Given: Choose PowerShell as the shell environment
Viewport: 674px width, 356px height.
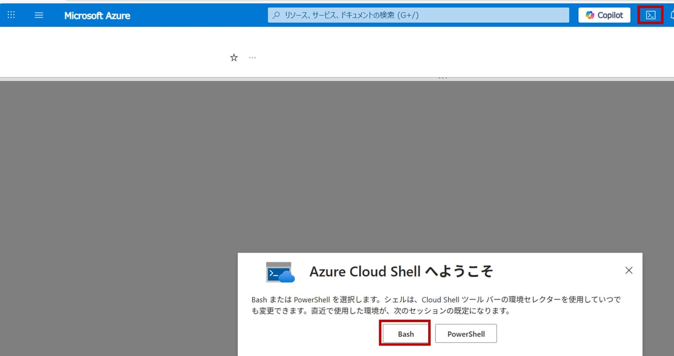Looking at the screenshot, I should point(465,334).
